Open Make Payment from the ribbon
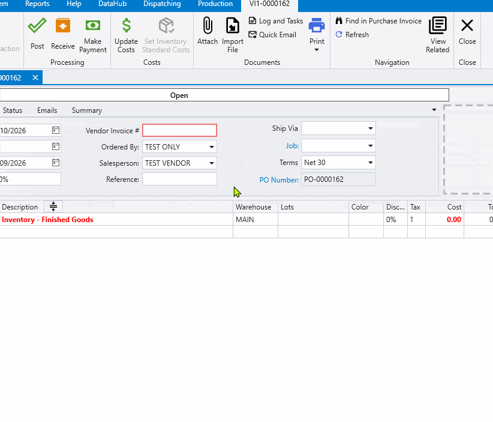The width and height of the screenshot is (493, 422). tap(93, 35)
